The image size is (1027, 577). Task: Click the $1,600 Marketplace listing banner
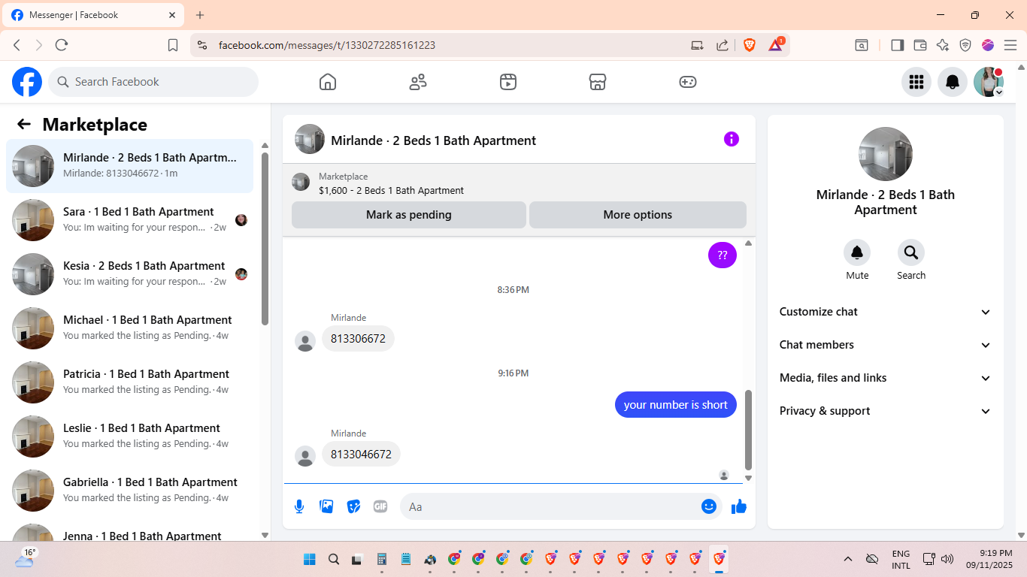(519, 183)
